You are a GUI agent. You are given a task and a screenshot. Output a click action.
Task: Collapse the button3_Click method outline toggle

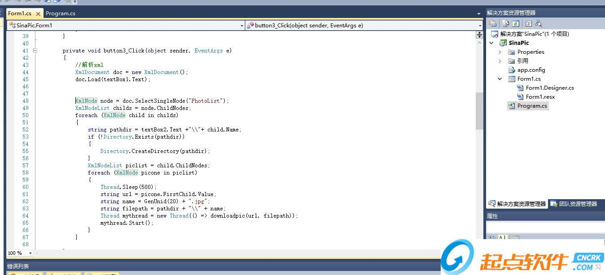click(35, 51)
